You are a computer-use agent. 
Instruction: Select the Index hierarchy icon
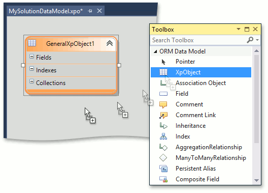point(163,136)
